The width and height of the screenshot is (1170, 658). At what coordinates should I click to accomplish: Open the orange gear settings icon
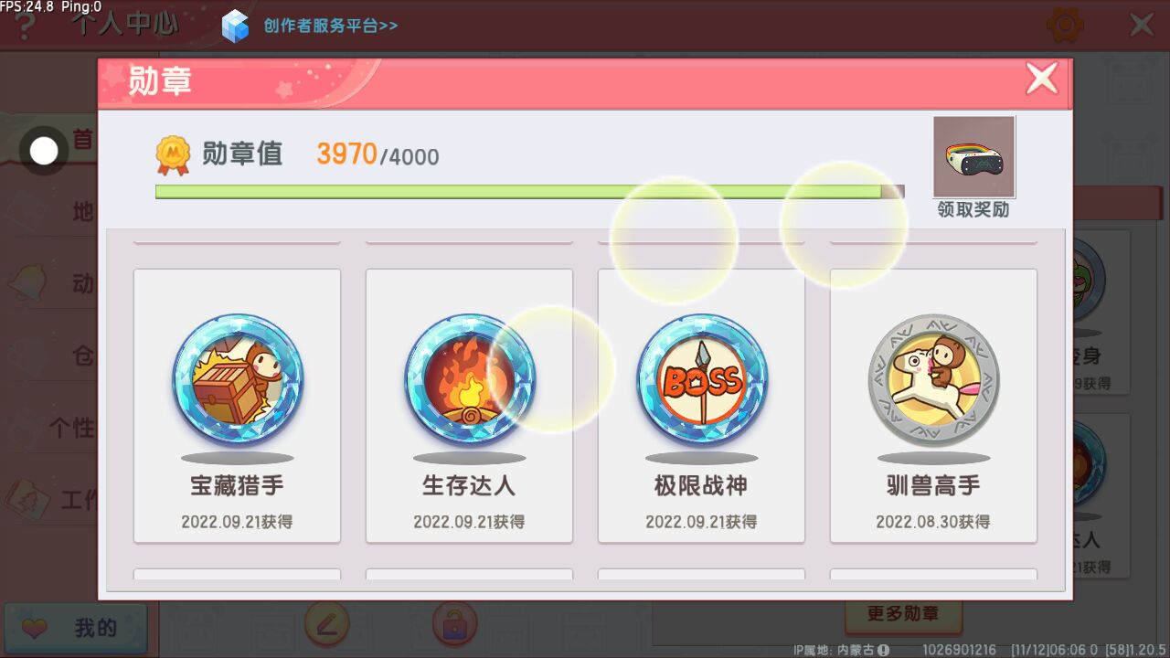click(1065, 24)
